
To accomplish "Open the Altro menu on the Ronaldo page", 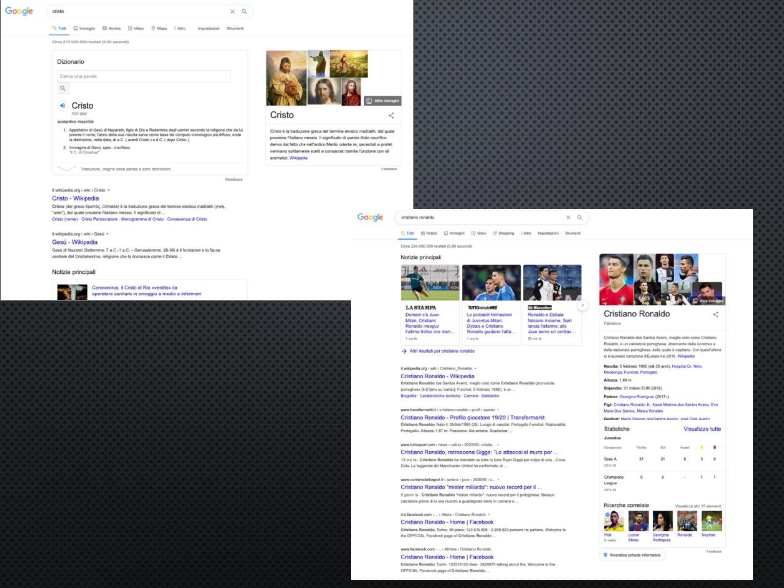I will point(526,233).
